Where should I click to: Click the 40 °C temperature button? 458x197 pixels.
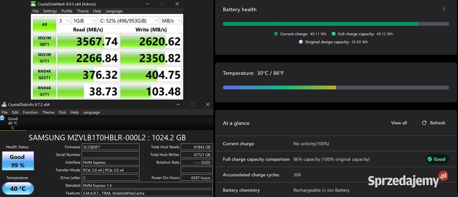pyautogui.click(x=18, y=188)
